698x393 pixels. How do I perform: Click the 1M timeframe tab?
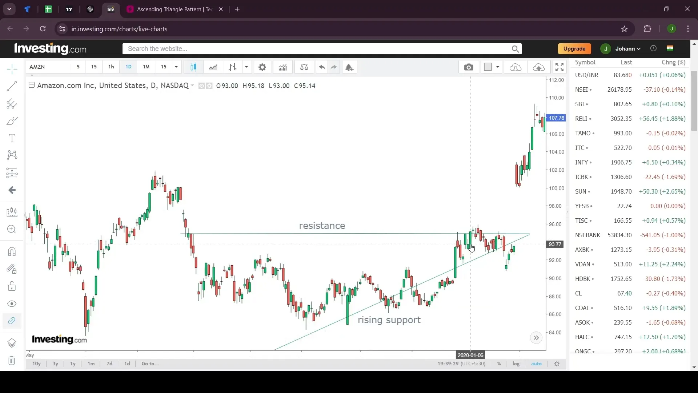coord(146,67)
